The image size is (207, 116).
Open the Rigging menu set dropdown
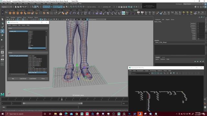coord(6,7)
